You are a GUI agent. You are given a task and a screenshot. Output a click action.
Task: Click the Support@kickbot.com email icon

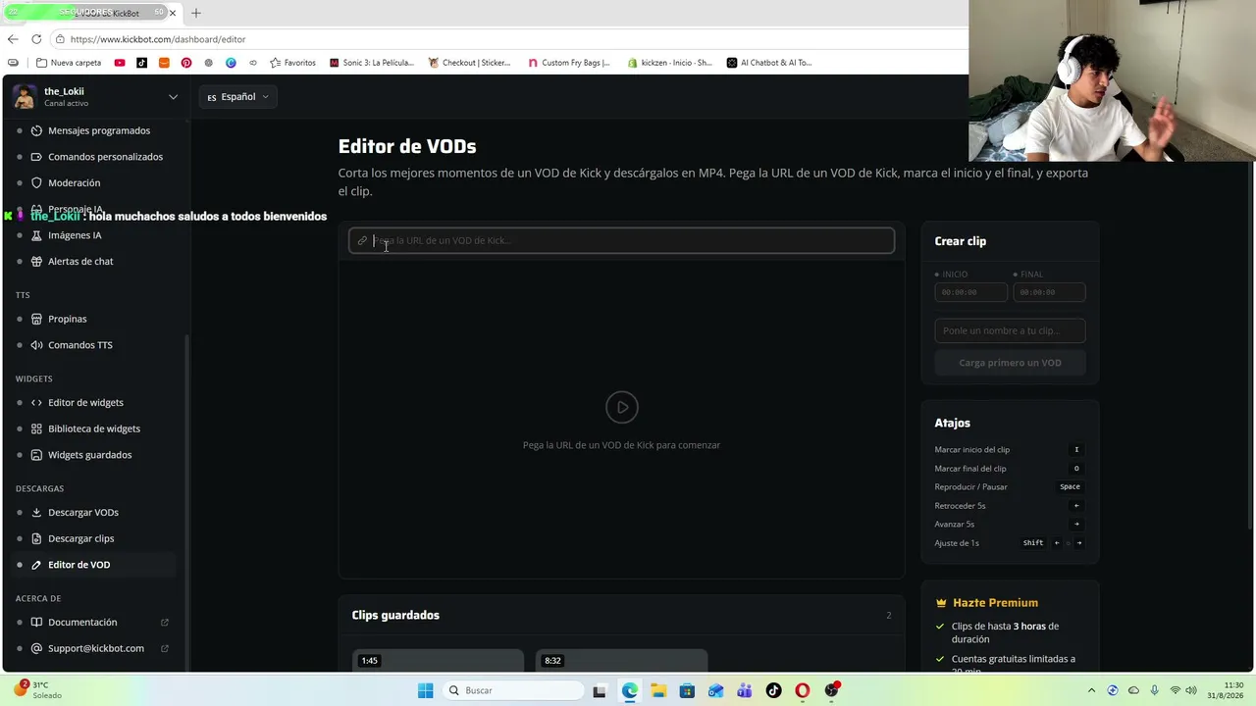click(x=36, y=648)
